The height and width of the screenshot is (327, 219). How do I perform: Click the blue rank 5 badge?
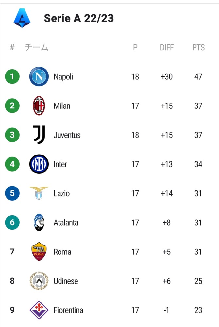[12, 193]
